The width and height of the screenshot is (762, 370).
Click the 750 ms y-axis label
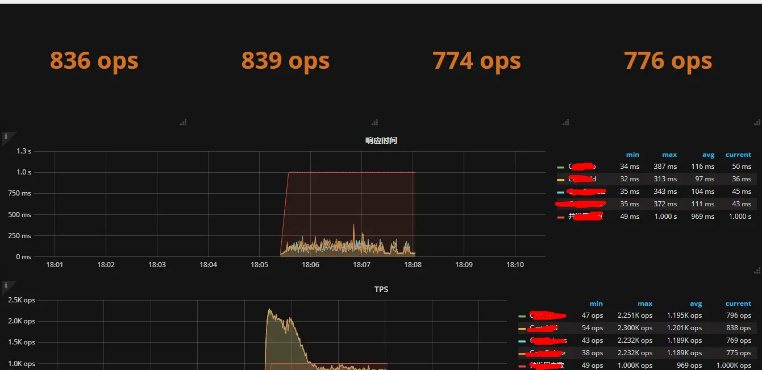pyautogui.click(x=20, y=193)
